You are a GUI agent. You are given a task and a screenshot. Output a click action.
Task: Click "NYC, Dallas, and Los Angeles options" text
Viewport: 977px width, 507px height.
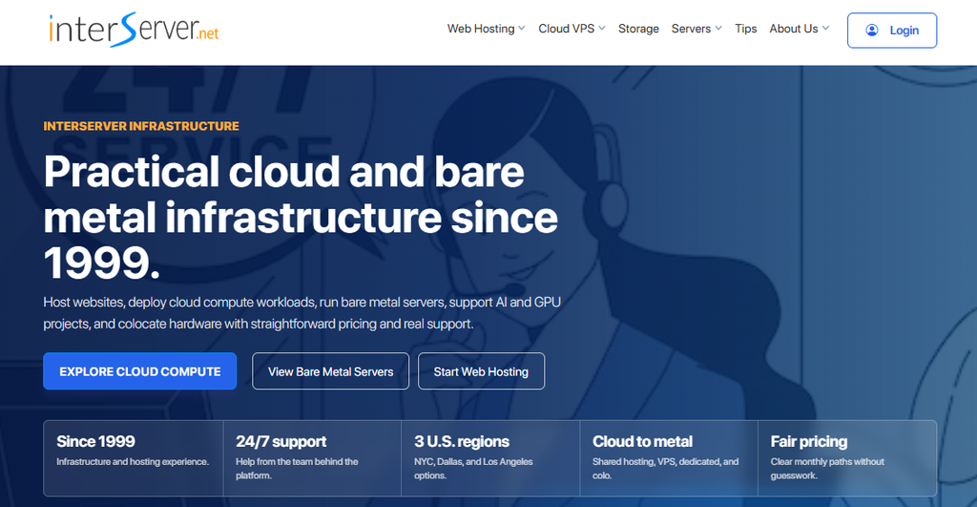[473, 469]
